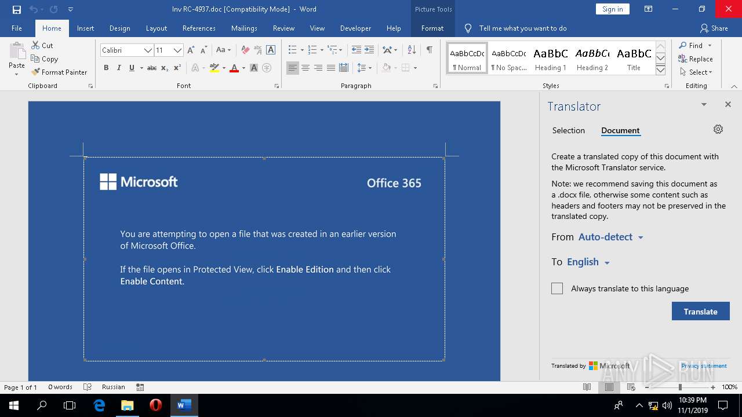Decrease font size with the Shrink Font icon
The image size is (742, 417).
coord(204,50)
